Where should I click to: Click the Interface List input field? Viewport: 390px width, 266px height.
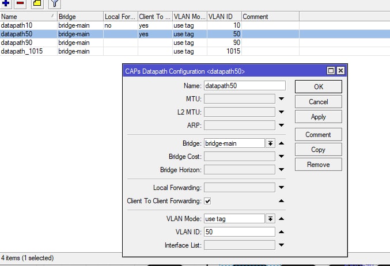pyautogui.click(x=240, y=245)
